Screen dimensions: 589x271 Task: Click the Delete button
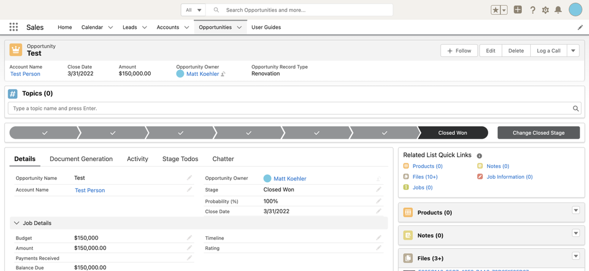[x=516, y=51]
